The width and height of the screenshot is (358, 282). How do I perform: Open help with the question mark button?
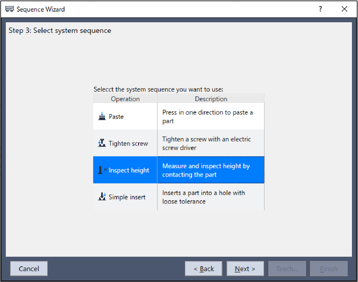tap(320, 9)
